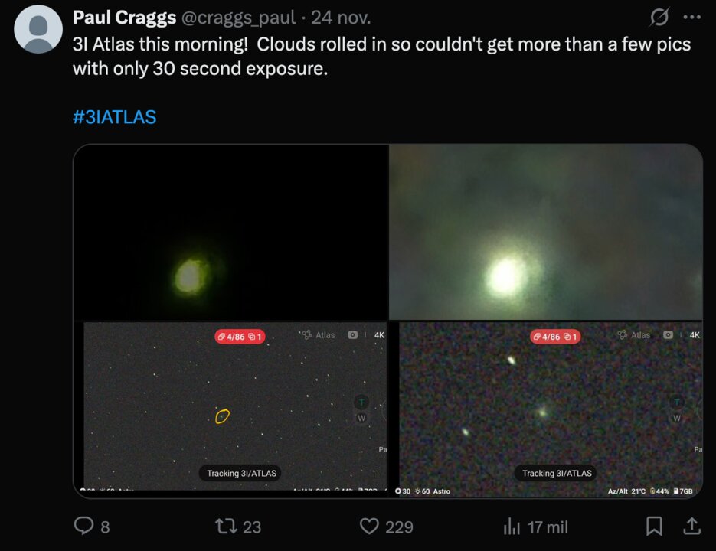Reply to the tweet via comment icon

tap(83, 526)
